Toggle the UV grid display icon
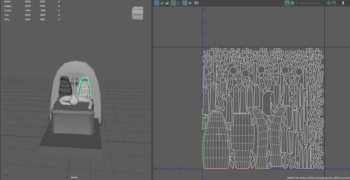The image size is (350, 180). click(185, 3)
